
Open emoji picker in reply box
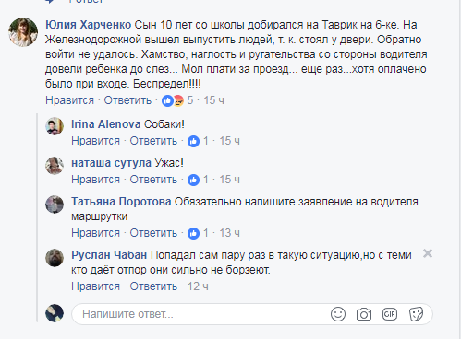click(x=338, y=314)
